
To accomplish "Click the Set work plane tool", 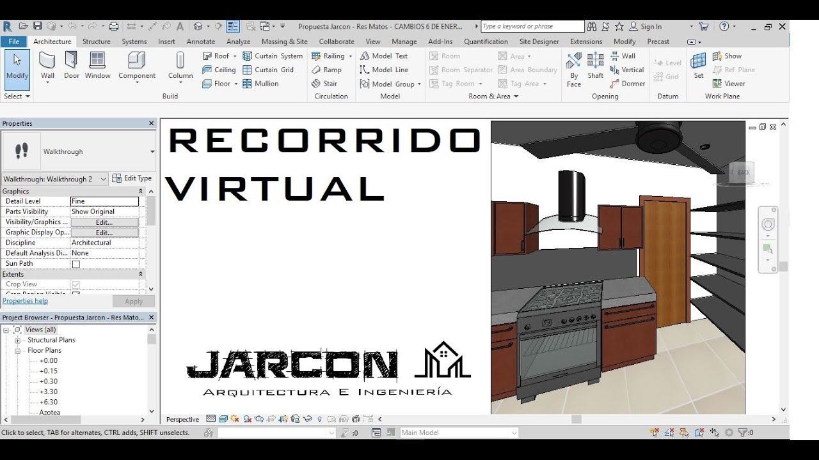I will pyautogui.click(x=699, y=66).
